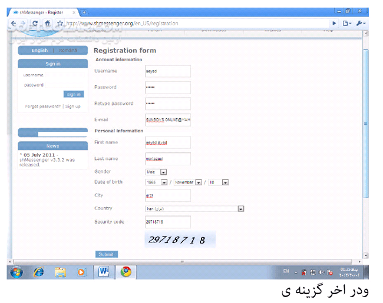This screenshot has width=383, height=303.
Task: Bookmark page with the star icon
Action: 60,23
